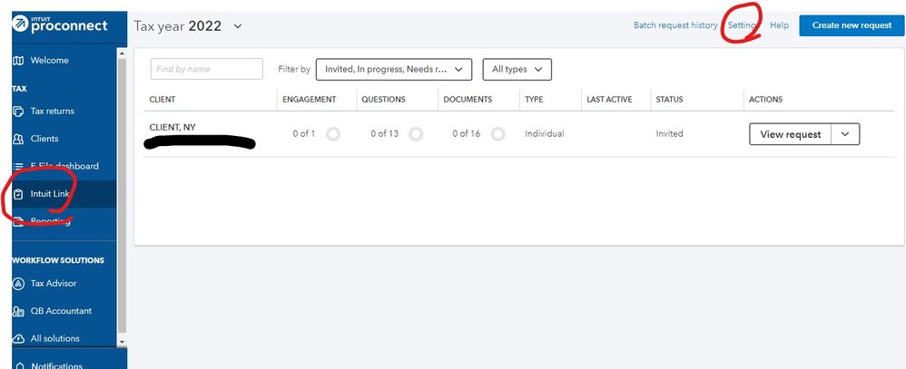Click the Intuit ProConnect logo
Image resolution: width=906 pixels, height=369 pixels.
(60, 25)
